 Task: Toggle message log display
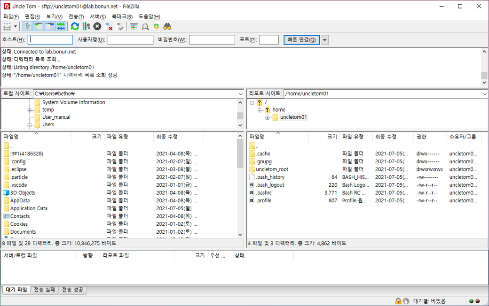pyautogui.click(x=27, y=26)
